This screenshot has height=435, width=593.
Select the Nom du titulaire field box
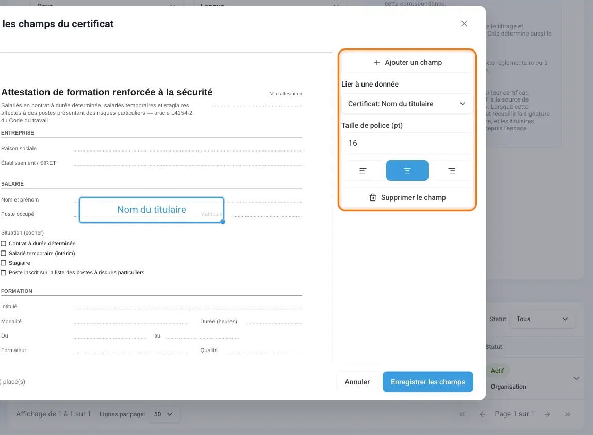tap(152, 210)
